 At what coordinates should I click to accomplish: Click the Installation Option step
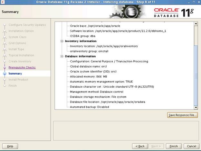[x=21, y=31]
